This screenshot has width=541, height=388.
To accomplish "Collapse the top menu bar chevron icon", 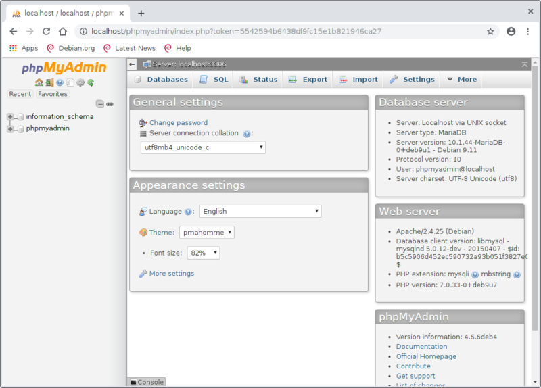I will click(x=525, y=64).
